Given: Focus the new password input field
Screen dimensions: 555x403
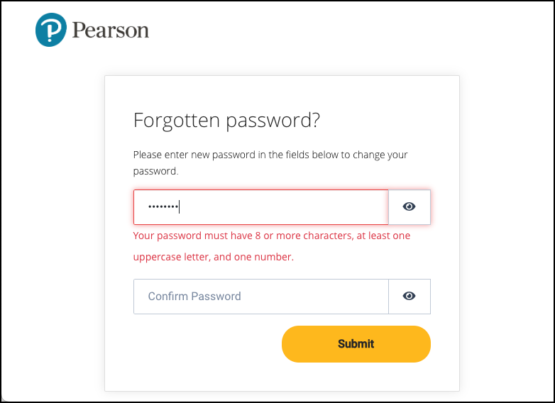Looking at the screenshot, I should 284,207.
